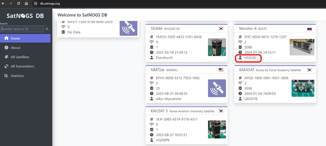Click the Welcome to SatNOGS DB heading
This screenshot has width=326, height=146.
coord(82,15)
